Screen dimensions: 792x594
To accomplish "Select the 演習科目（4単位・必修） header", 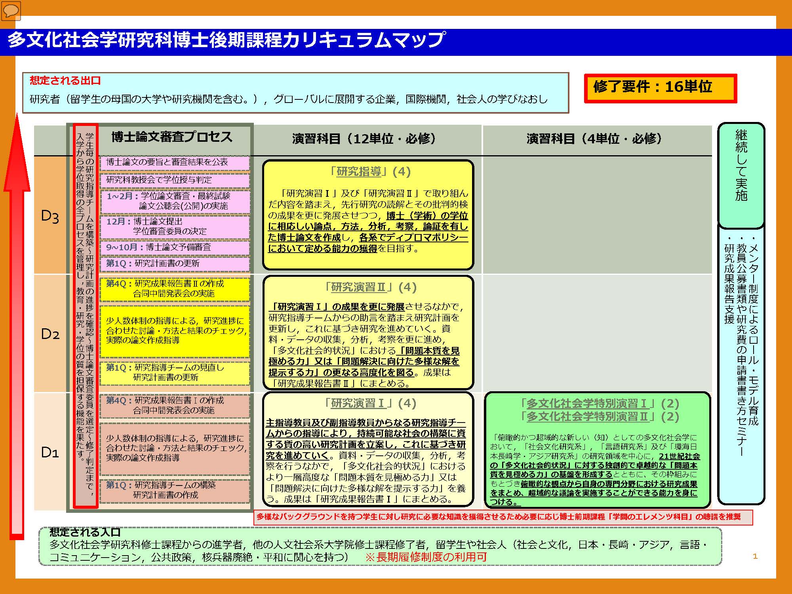I will pyautogui.click(x=597, y=139).
